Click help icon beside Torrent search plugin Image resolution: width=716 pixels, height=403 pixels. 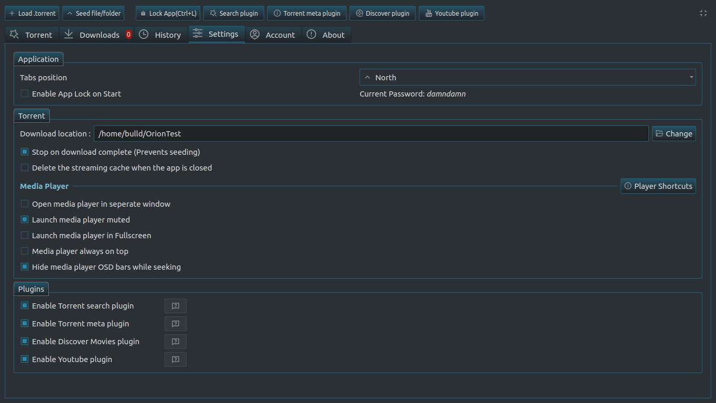pos(176,306)
